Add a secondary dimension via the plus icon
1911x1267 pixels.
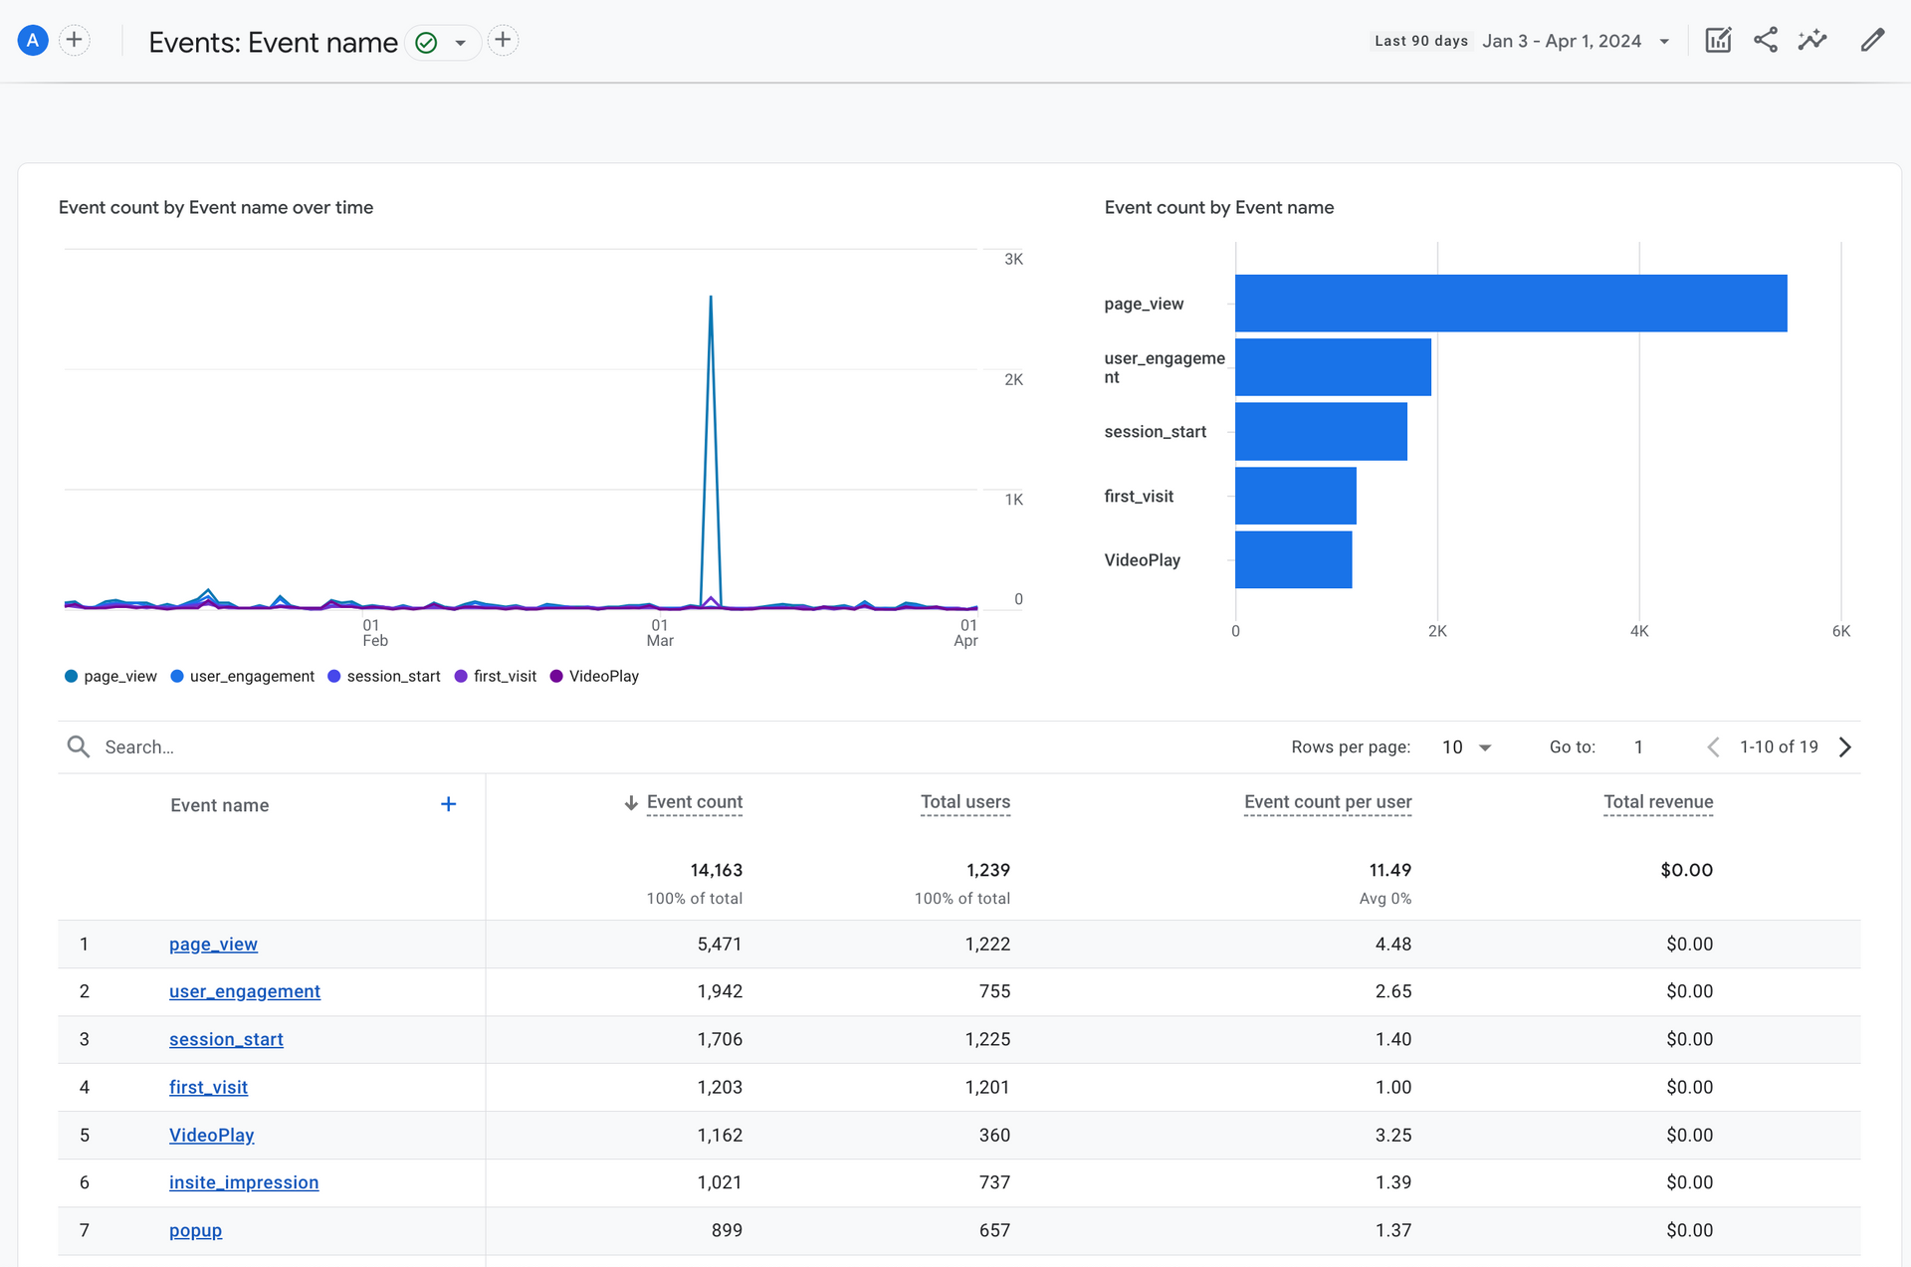coord(449,804)
